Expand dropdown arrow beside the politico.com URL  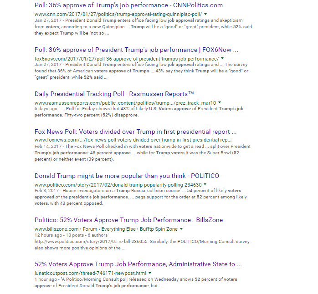tap(205, 185)
